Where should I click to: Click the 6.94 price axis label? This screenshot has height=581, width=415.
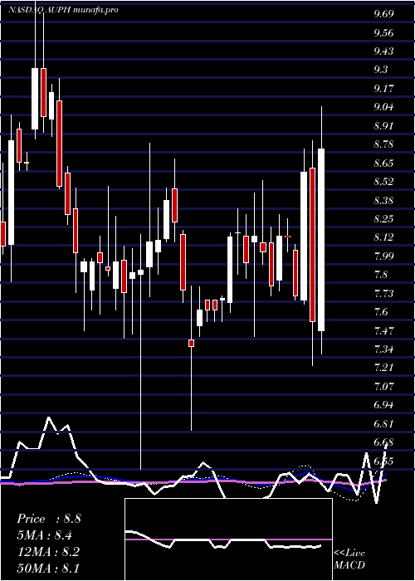(383, 405)
